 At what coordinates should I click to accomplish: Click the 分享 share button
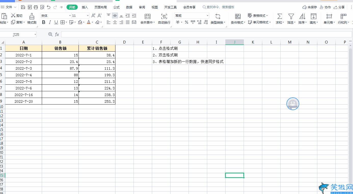(339, 7)
